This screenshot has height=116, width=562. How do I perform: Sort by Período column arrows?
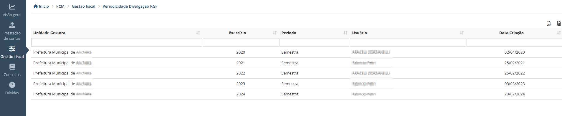coord(346,33)
